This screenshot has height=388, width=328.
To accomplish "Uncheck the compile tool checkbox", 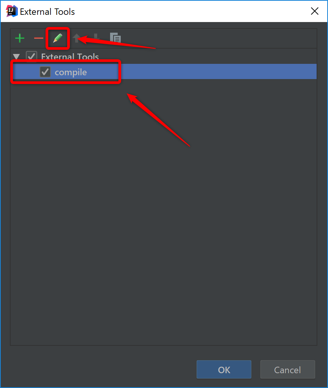I will click(45, 72).
